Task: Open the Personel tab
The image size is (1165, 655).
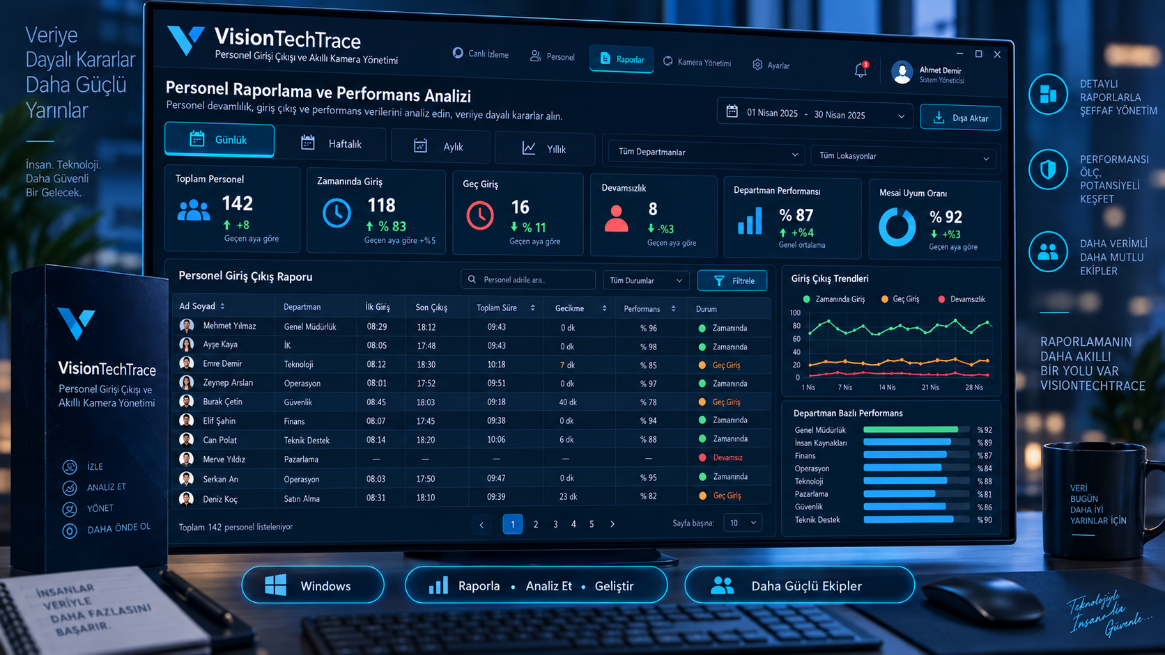Action: [553, 56]
